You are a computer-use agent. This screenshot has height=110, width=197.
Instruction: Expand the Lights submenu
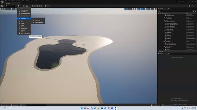point(24,24)
